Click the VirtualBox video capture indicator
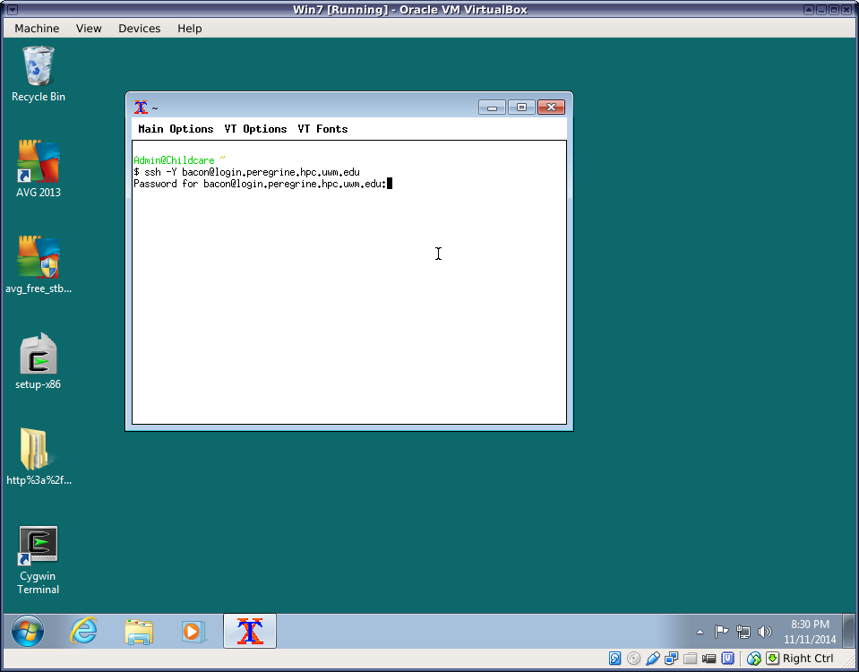This screenshot has width=859, height=672. (709, 659)
